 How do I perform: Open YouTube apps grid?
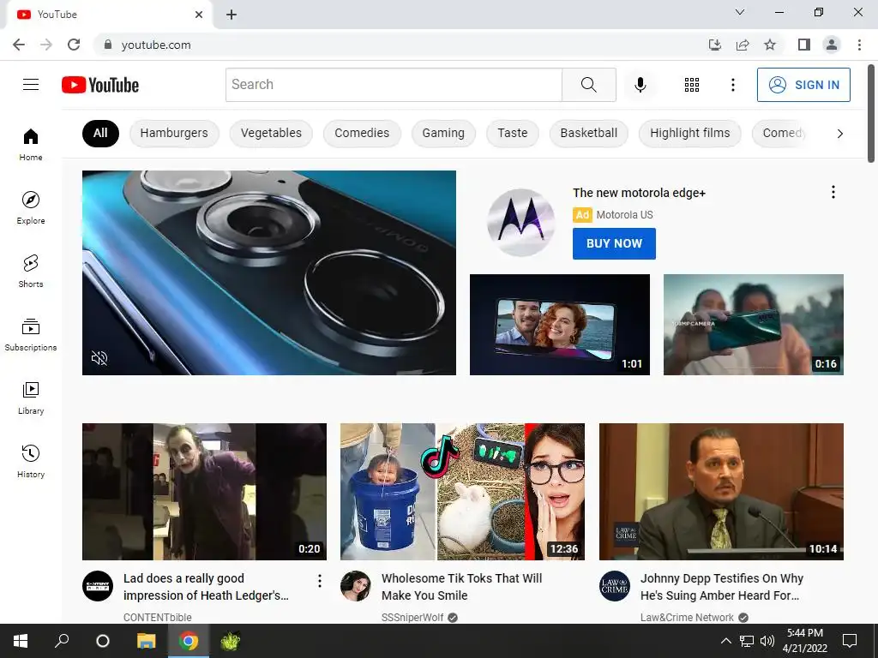692,85
